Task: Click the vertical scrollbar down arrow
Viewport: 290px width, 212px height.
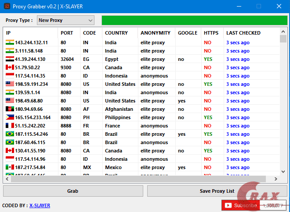Action: coord(283,171)
